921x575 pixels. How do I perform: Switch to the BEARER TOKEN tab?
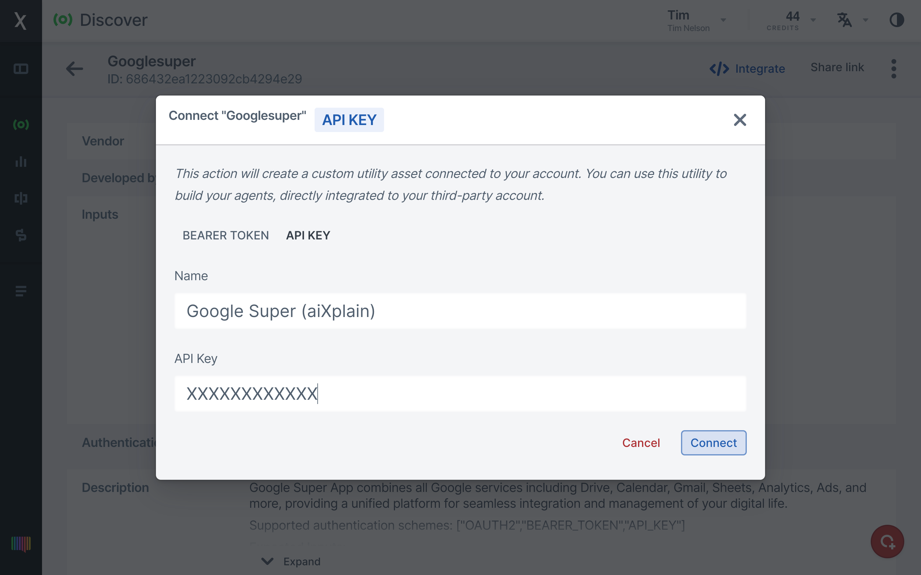click(226, 235)
